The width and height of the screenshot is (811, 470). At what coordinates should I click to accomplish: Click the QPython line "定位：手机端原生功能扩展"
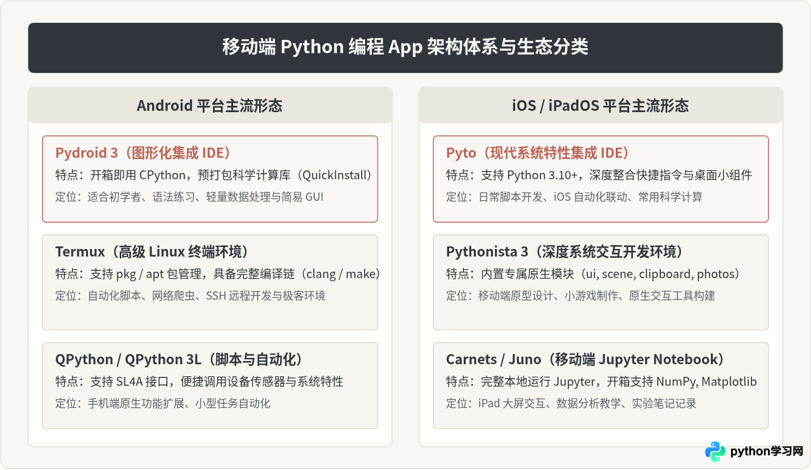[119, 403]
